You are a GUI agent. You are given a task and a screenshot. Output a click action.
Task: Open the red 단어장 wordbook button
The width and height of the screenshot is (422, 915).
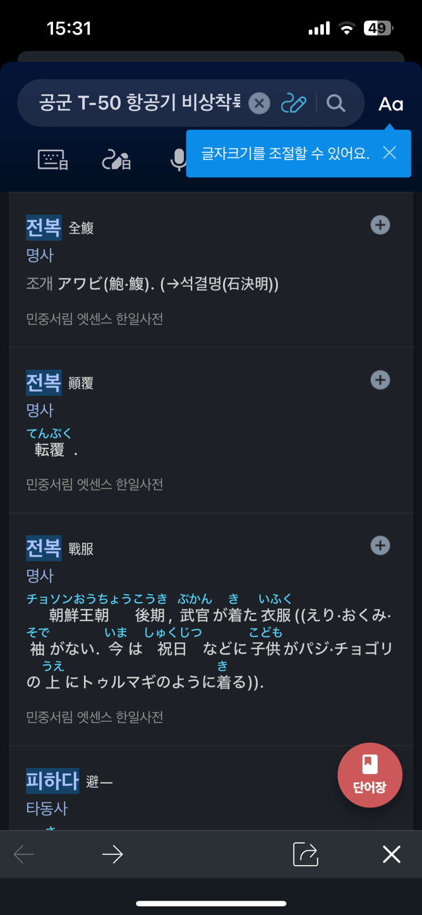(x=369, y=775)
